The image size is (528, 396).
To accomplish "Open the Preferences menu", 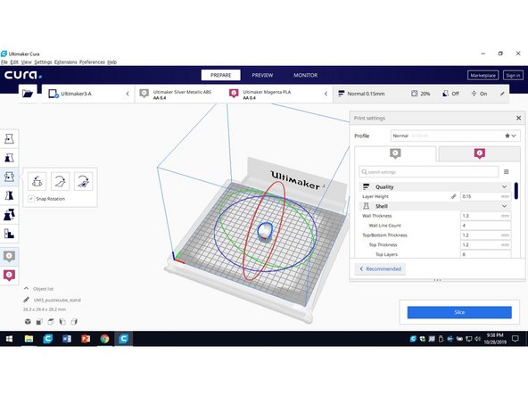I will coord(92,62).
